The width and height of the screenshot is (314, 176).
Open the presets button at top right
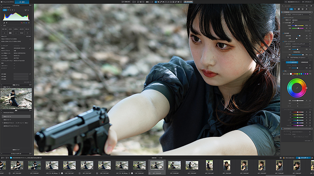click(307, 2)
